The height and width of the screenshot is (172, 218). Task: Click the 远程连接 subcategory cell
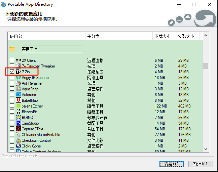(x=96, y=60)
